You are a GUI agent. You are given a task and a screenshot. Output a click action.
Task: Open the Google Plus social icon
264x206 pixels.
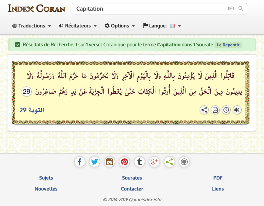tap(154, 162)
